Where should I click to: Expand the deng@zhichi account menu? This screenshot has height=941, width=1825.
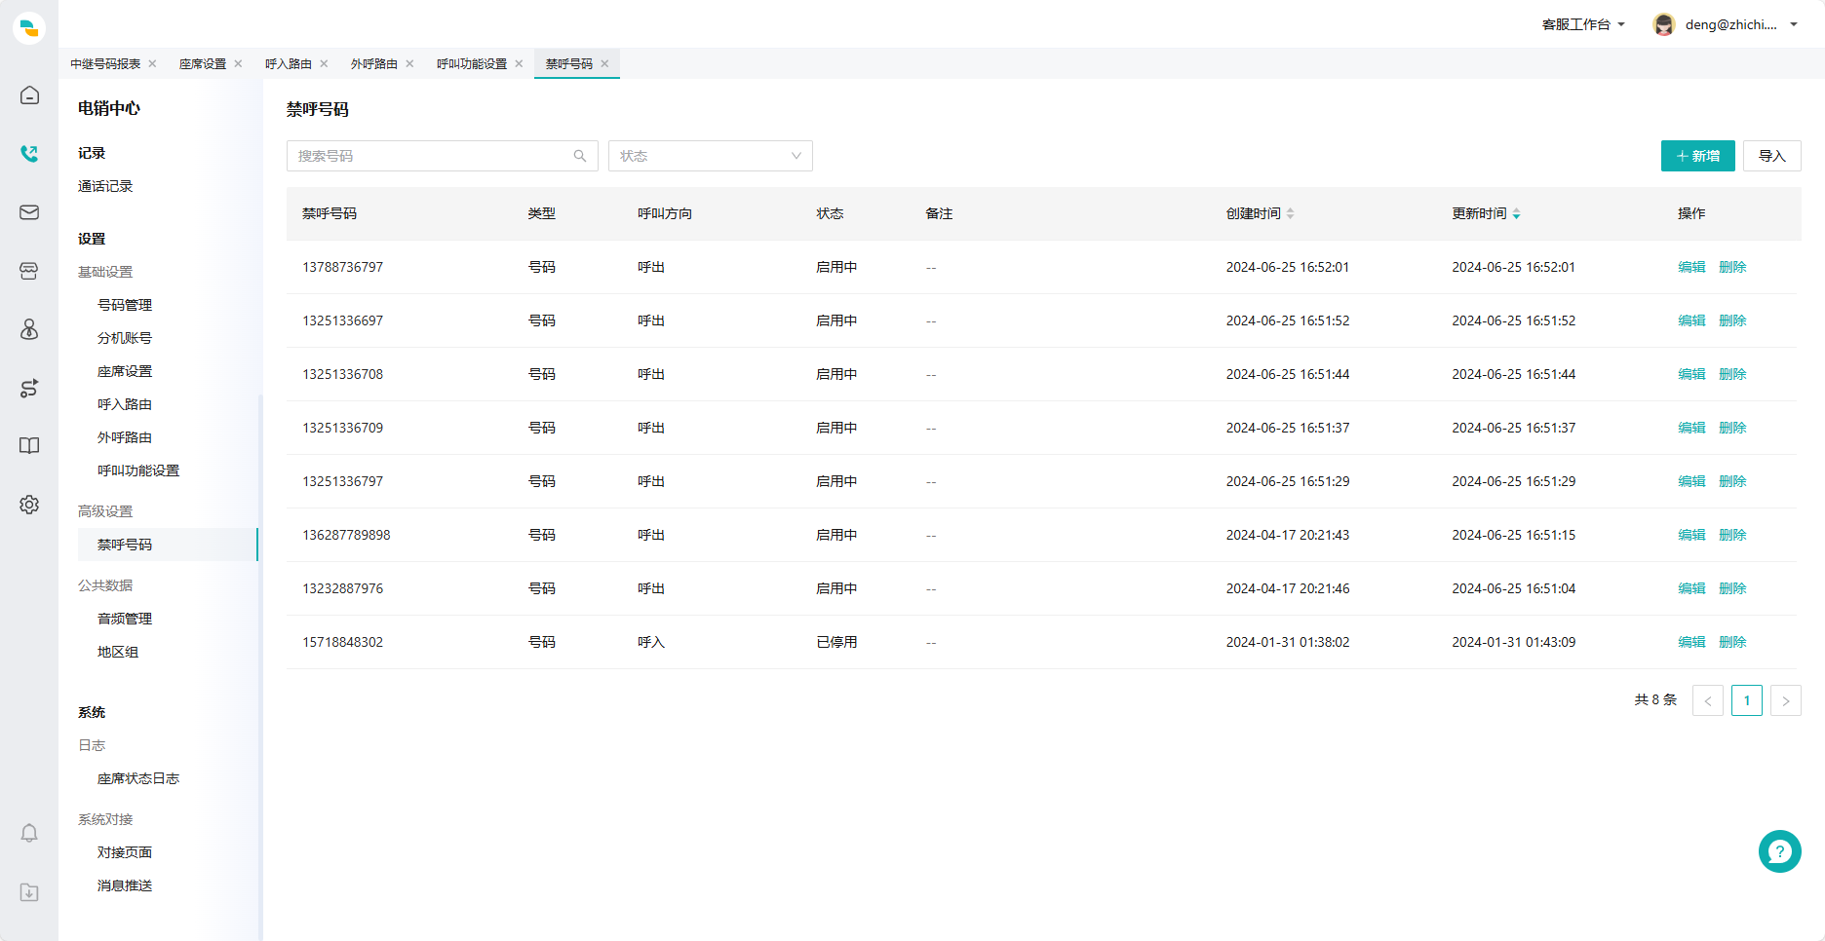1741,24
